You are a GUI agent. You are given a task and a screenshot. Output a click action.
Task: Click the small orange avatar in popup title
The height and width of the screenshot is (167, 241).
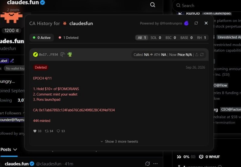click(65, 23)
